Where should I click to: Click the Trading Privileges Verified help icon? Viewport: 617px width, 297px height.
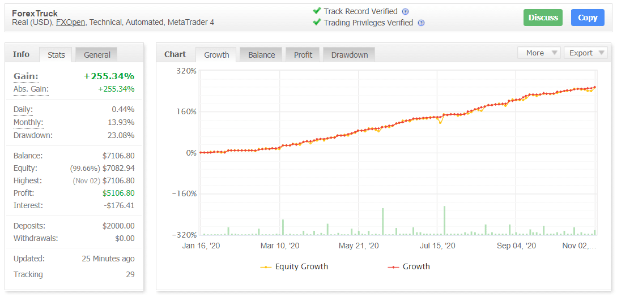click(421, 23)
